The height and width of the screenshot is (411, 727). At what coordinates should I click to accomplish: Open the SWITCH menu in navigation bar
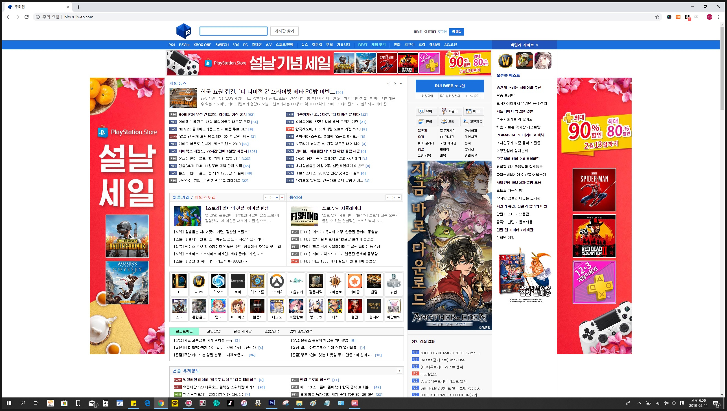[222, 45]
